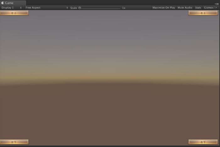Toggle Maximize On Play

click(163, 8)
